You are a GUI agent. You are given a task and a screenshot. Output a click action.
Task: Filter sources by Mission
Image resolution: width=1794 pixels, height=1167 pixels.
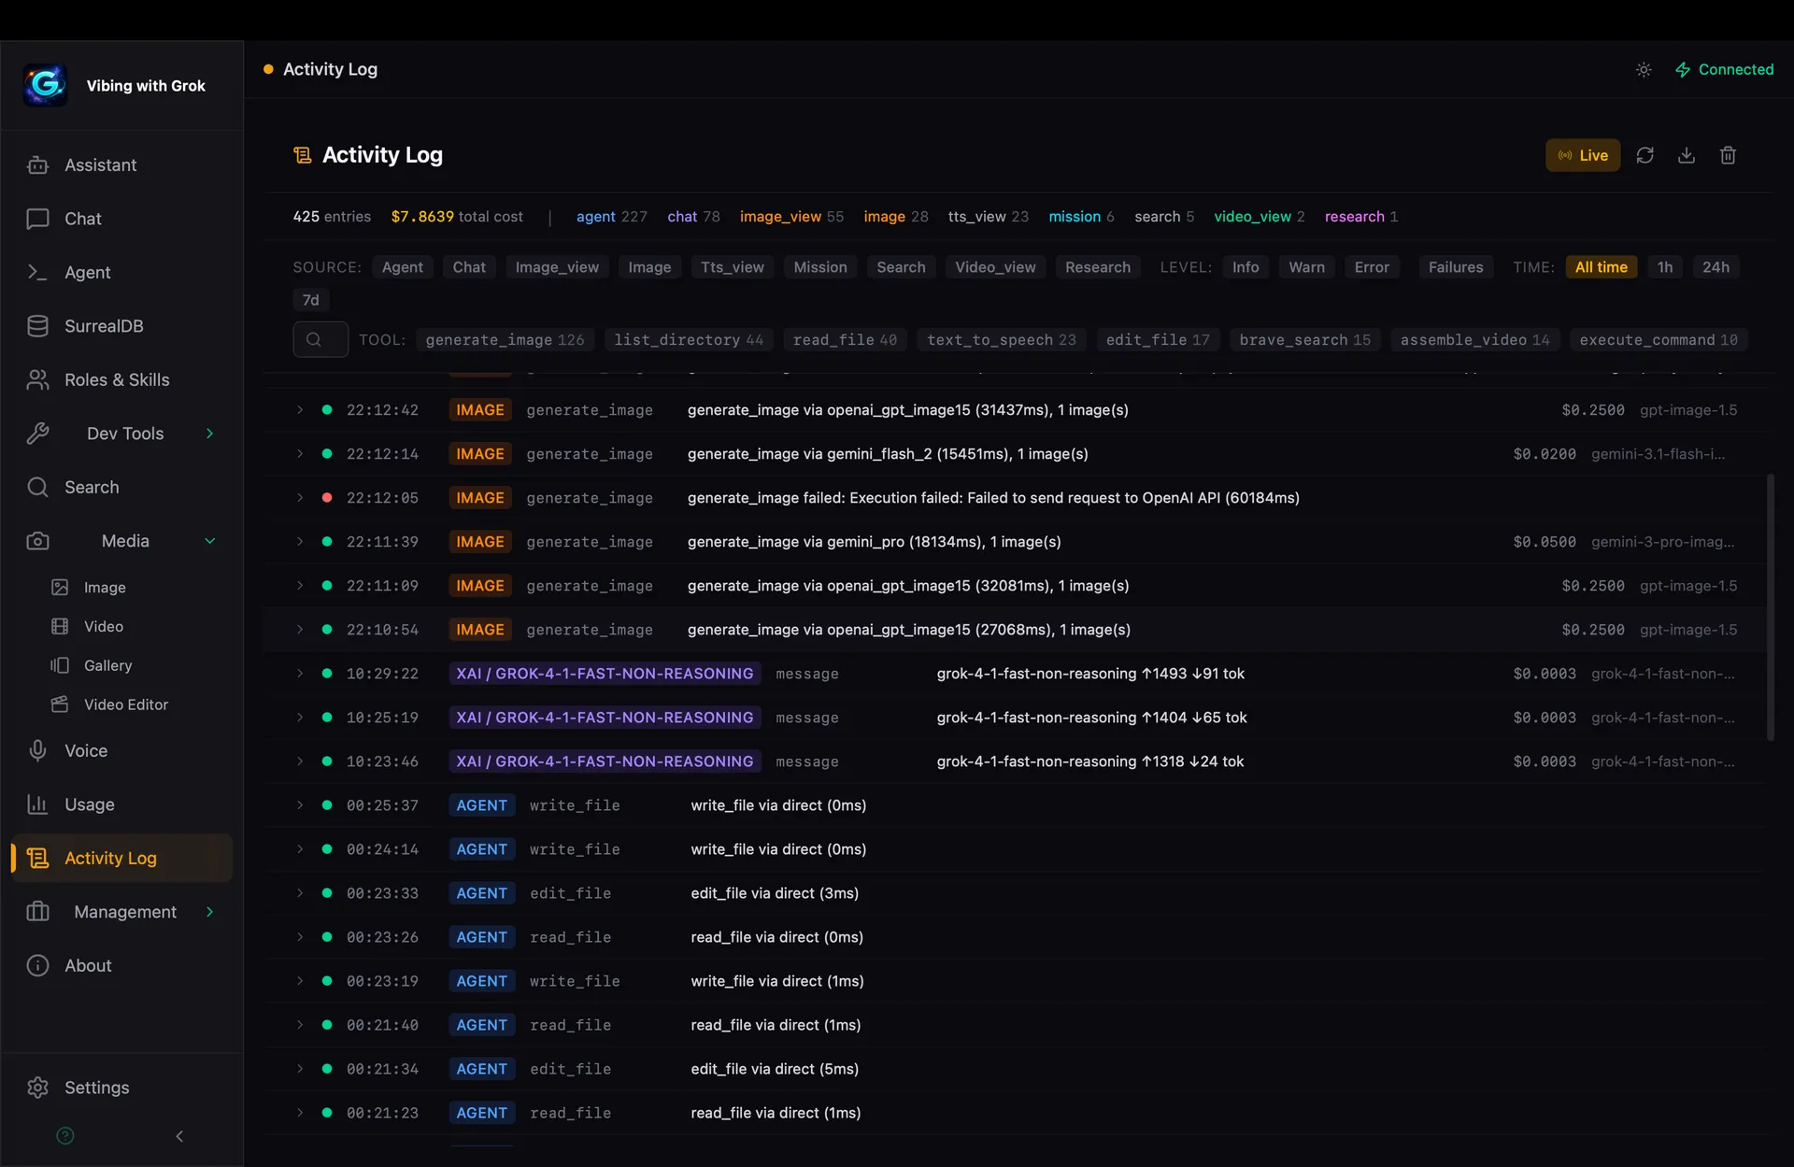point(820,266)
